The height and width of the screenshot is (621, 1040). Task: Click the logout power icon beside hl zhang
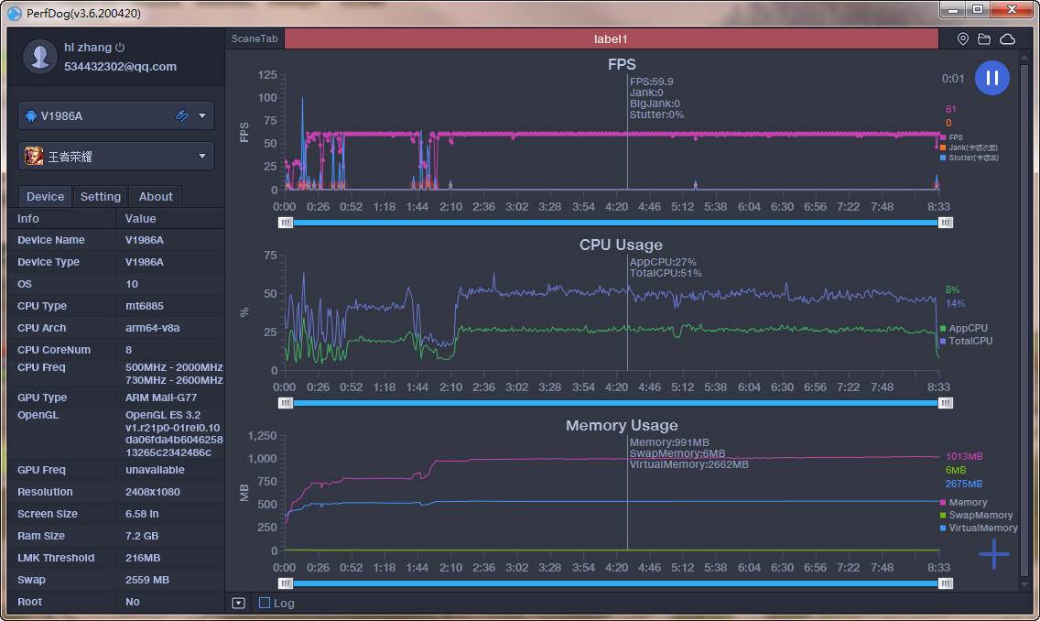pyautogui.click(x=120, y=48)
